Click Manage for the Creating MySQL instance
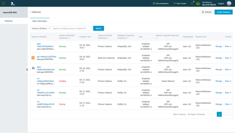Screen dimensions: 235x133 point(218,81)
